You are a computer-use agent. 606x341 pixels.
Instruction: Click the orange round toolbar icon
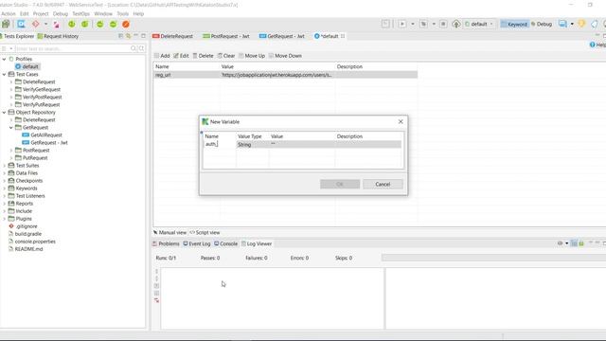(x=126, y=24)
